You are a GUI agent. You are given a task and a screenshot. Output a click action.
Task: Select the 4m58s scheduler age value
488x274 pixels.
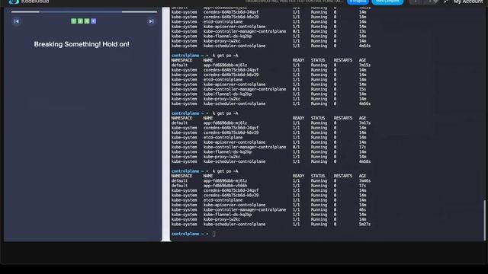pyautogui.click(x=364, y=161)
